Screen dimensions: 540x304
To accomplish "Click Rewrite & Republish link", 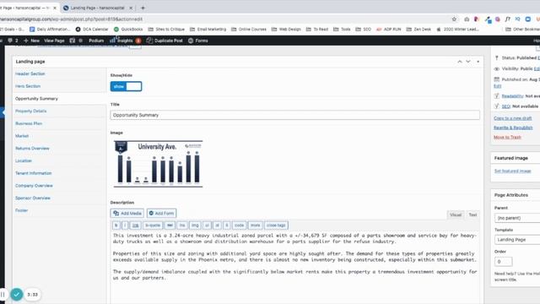I will 513,128.
